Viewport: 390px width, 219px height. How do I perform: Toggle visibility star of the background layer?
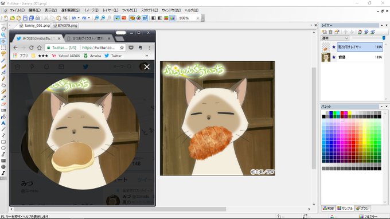click(x=334, y=57)
